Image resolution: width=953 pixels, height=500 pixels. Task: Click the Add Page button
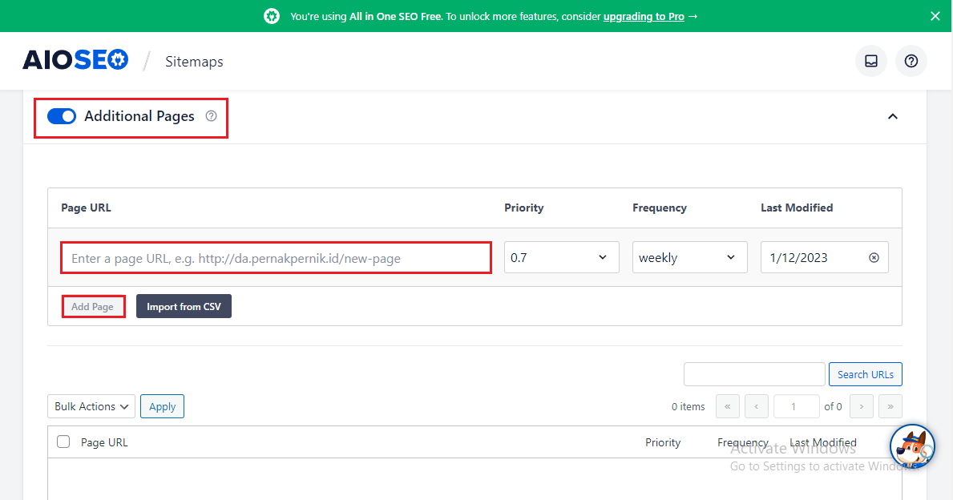coord(93,306)
